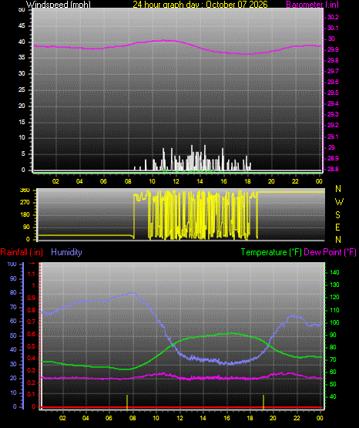This screenshot has height=428, width=359.
Task: Click 28.8 on the barometer axis
Action: tap(333, 169)
